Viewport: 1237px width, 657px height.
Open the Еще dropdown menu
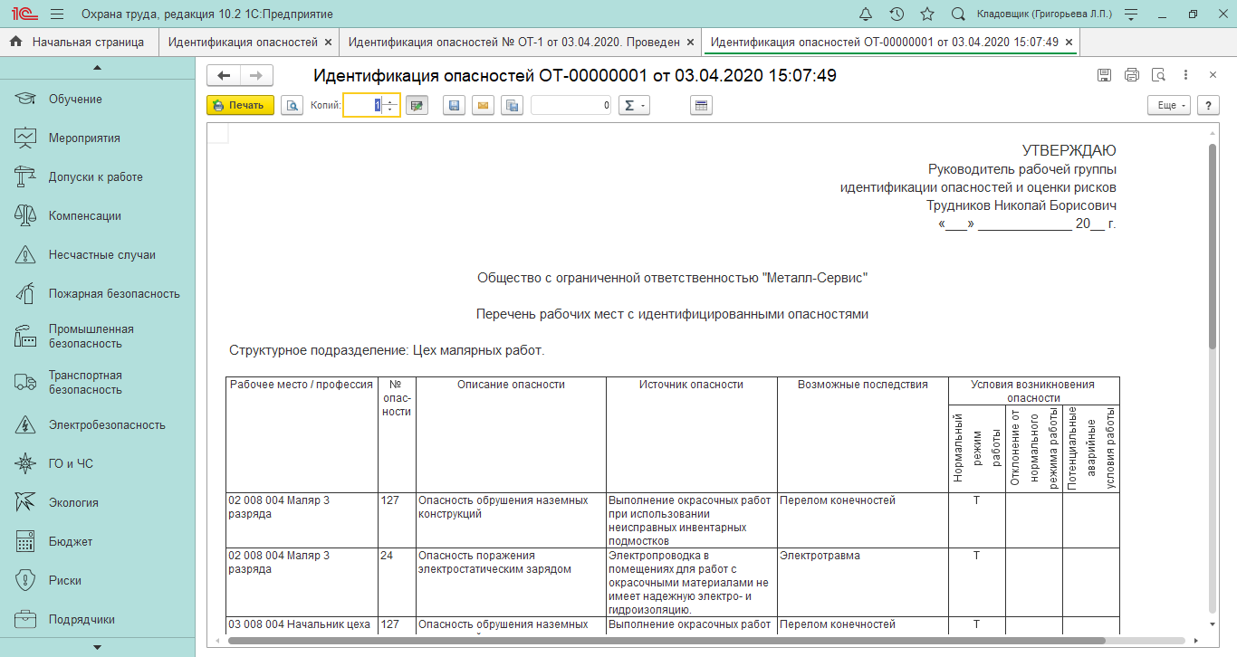pos(1170,106)
